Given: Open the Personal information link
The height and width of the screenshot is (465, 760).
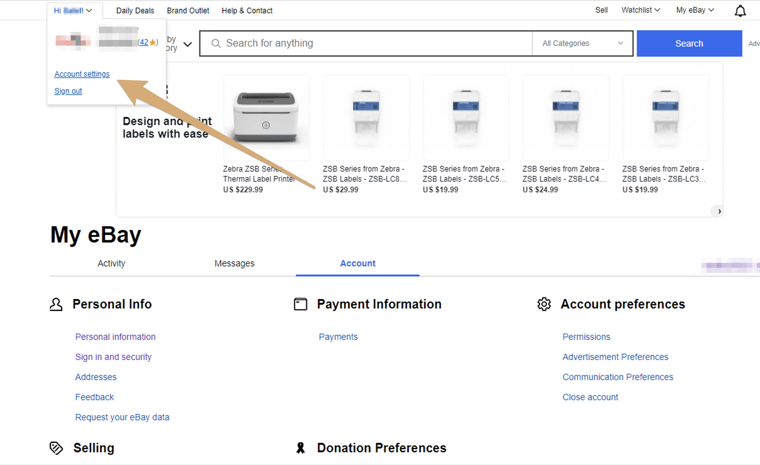Looking at the screenshot, I should click(115, 337).
